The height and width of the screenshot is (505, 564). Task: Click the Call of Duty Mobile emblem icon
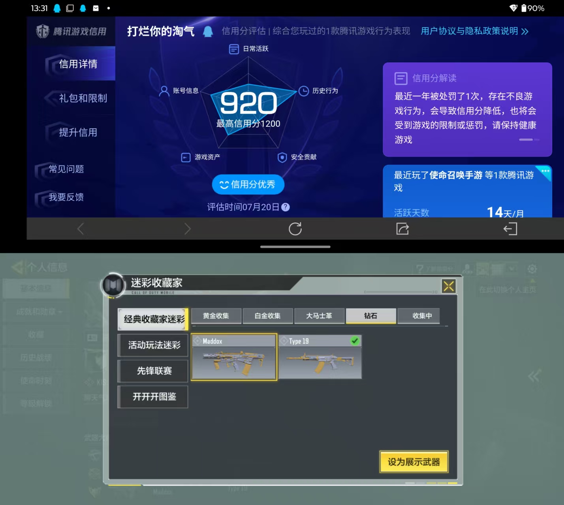click(x=113, y=285)
